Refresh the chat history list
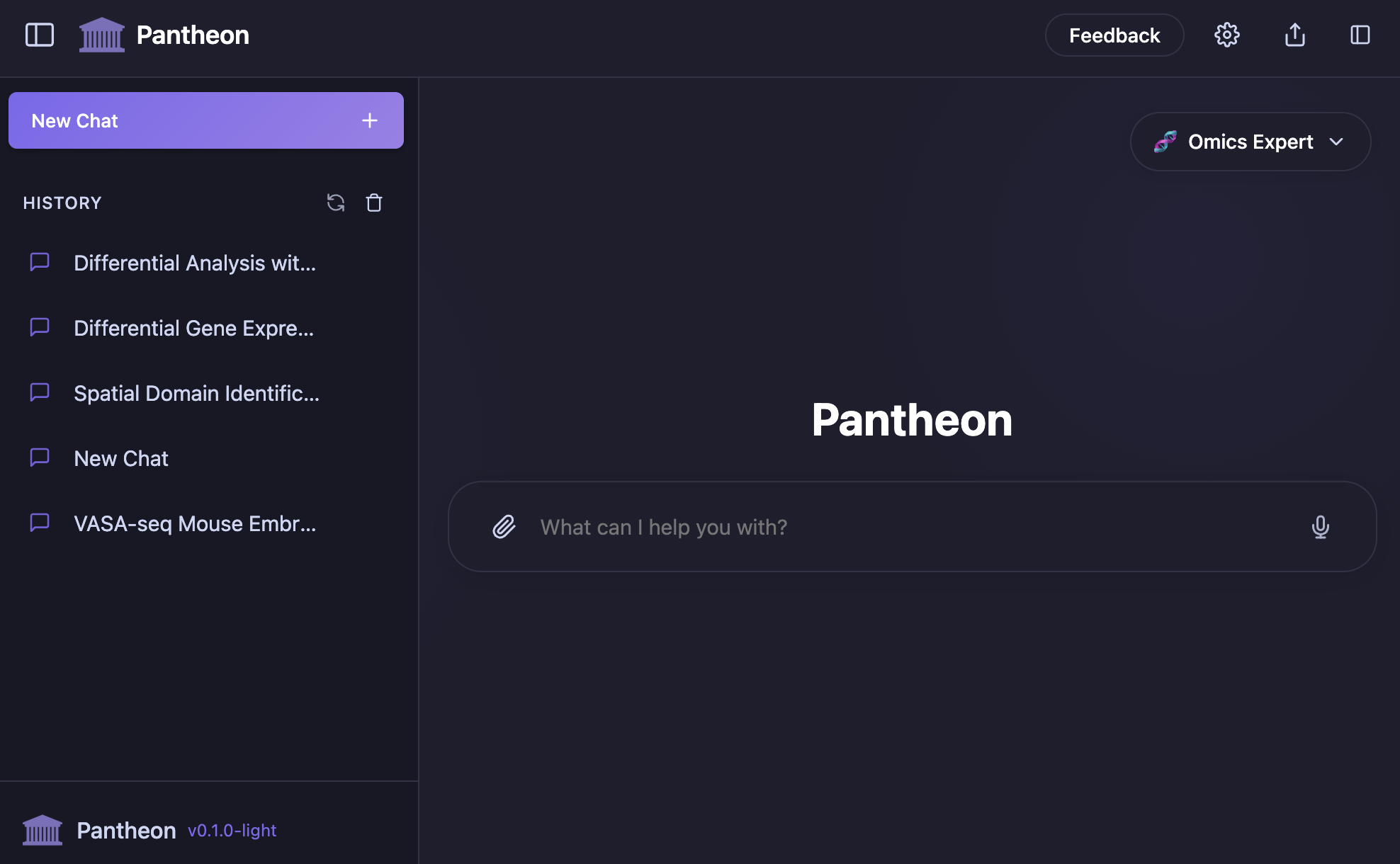1400x864 pixels. (336, 203)
